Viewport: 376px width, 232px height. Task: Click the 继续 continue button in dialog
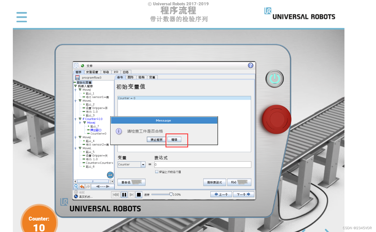pos(174,140)
